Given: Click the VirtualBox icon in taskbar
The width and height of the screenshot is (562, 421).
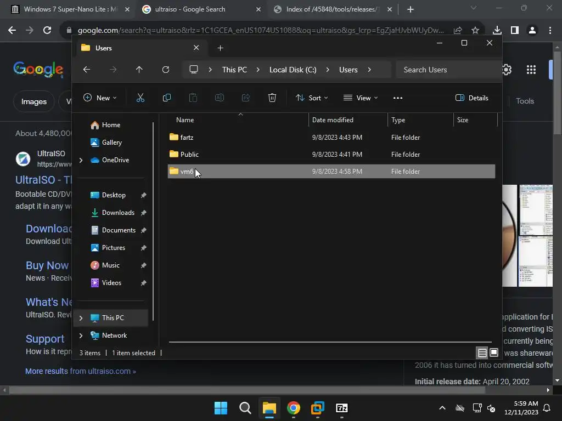Looking at the screenshot, I should [318, 408].
